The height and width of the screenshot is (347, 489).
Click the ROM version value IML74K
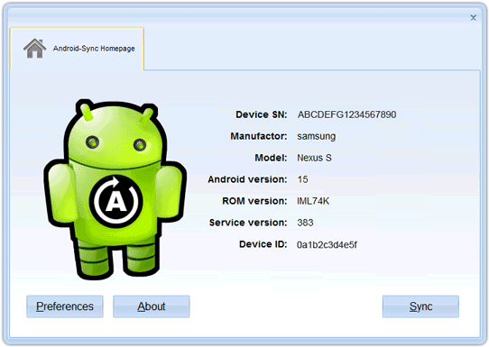[313, 201]
